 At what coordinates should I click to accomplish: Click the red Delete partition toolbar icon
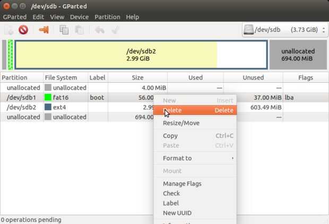(23, 30)
